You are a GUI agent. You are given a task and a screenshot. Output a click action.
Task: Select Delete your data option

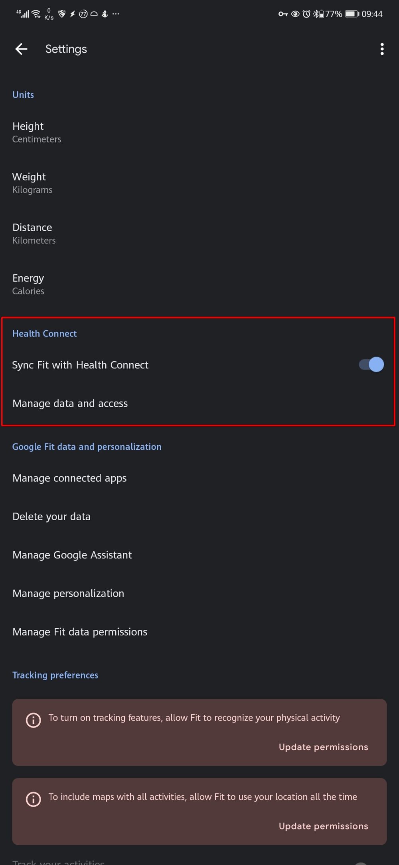51,516
